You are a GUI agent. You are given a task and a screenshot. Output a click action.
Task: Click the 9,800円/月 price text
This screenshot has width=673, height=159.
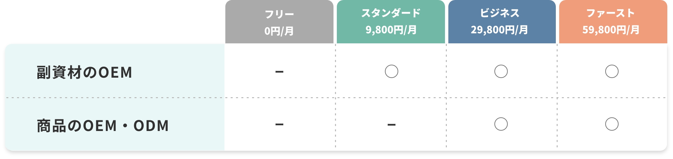391,30
